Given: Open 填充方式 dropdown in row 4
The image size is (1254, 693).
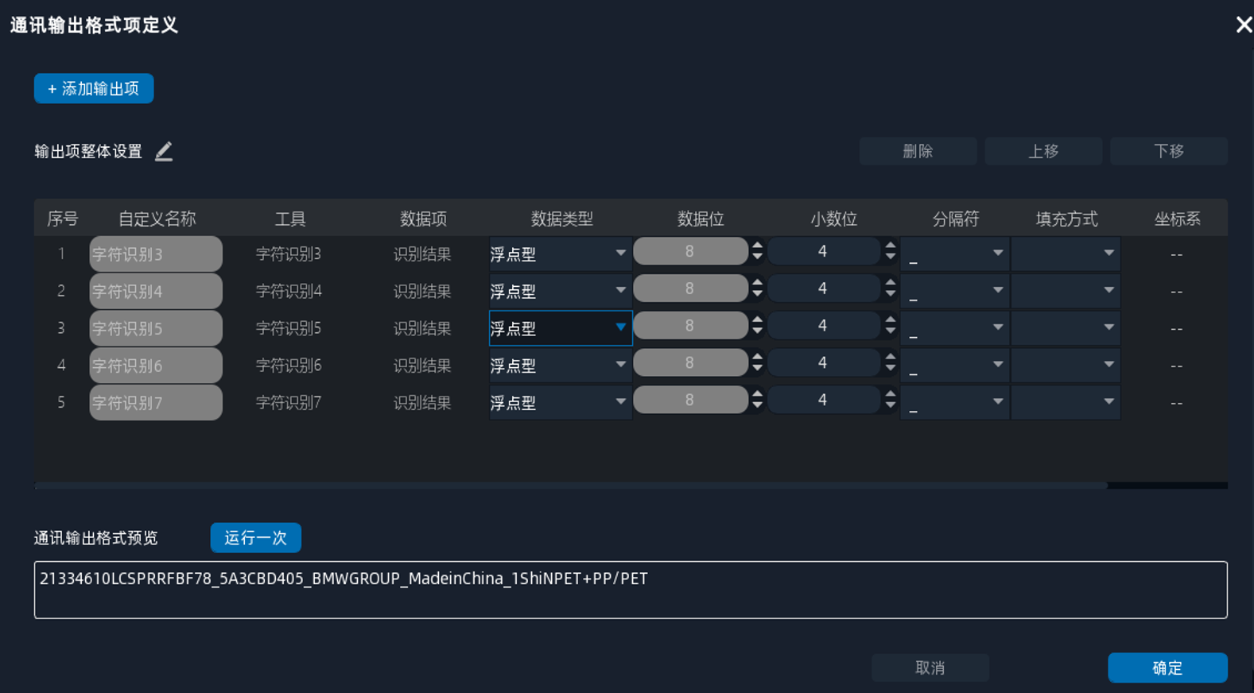Looking at the screenshot, I should (1108, 365).
